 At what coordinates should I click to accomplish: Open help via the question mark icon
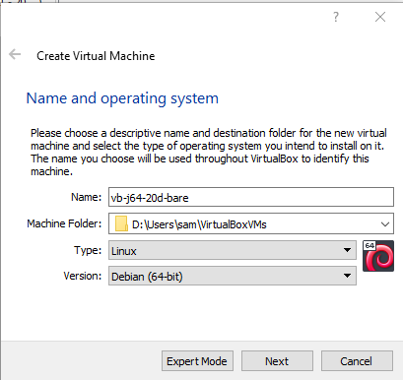[x=336, y=17]
